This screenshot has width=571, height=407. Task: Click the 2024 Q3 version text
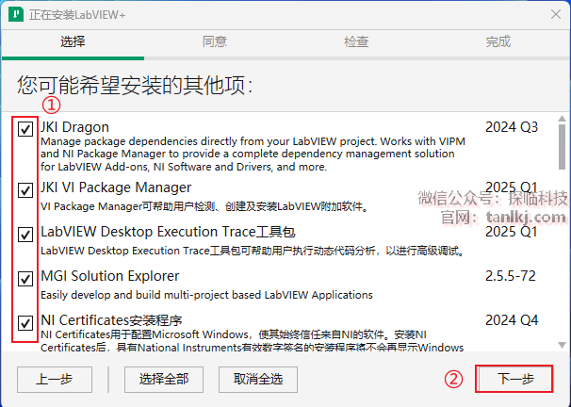coord(512,127)
